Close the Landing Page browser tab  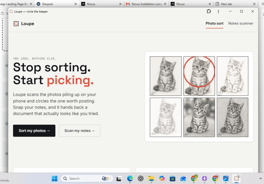coord(31,4)
